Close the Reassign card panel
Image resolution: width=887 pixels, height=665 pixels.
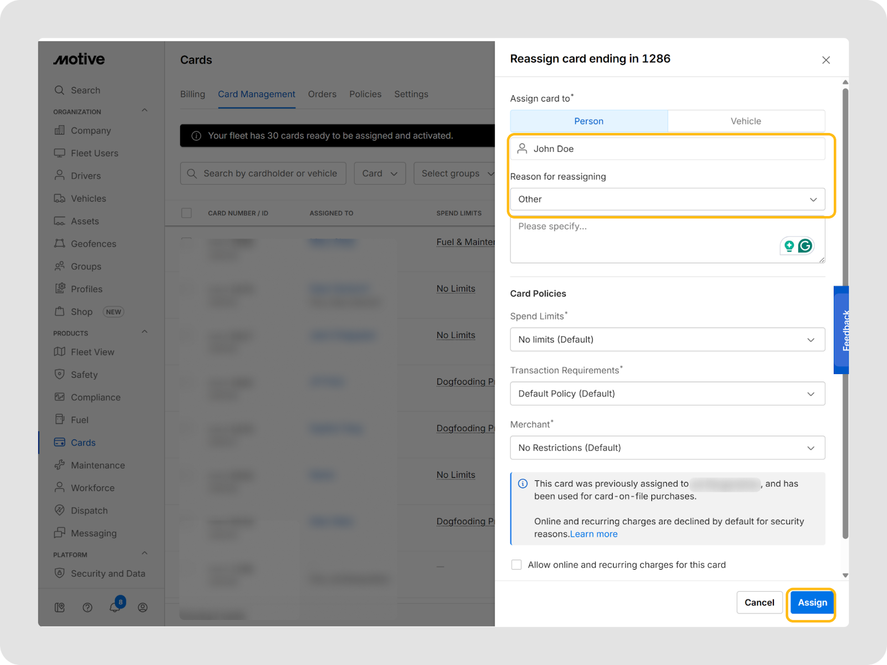pos(825,60)
